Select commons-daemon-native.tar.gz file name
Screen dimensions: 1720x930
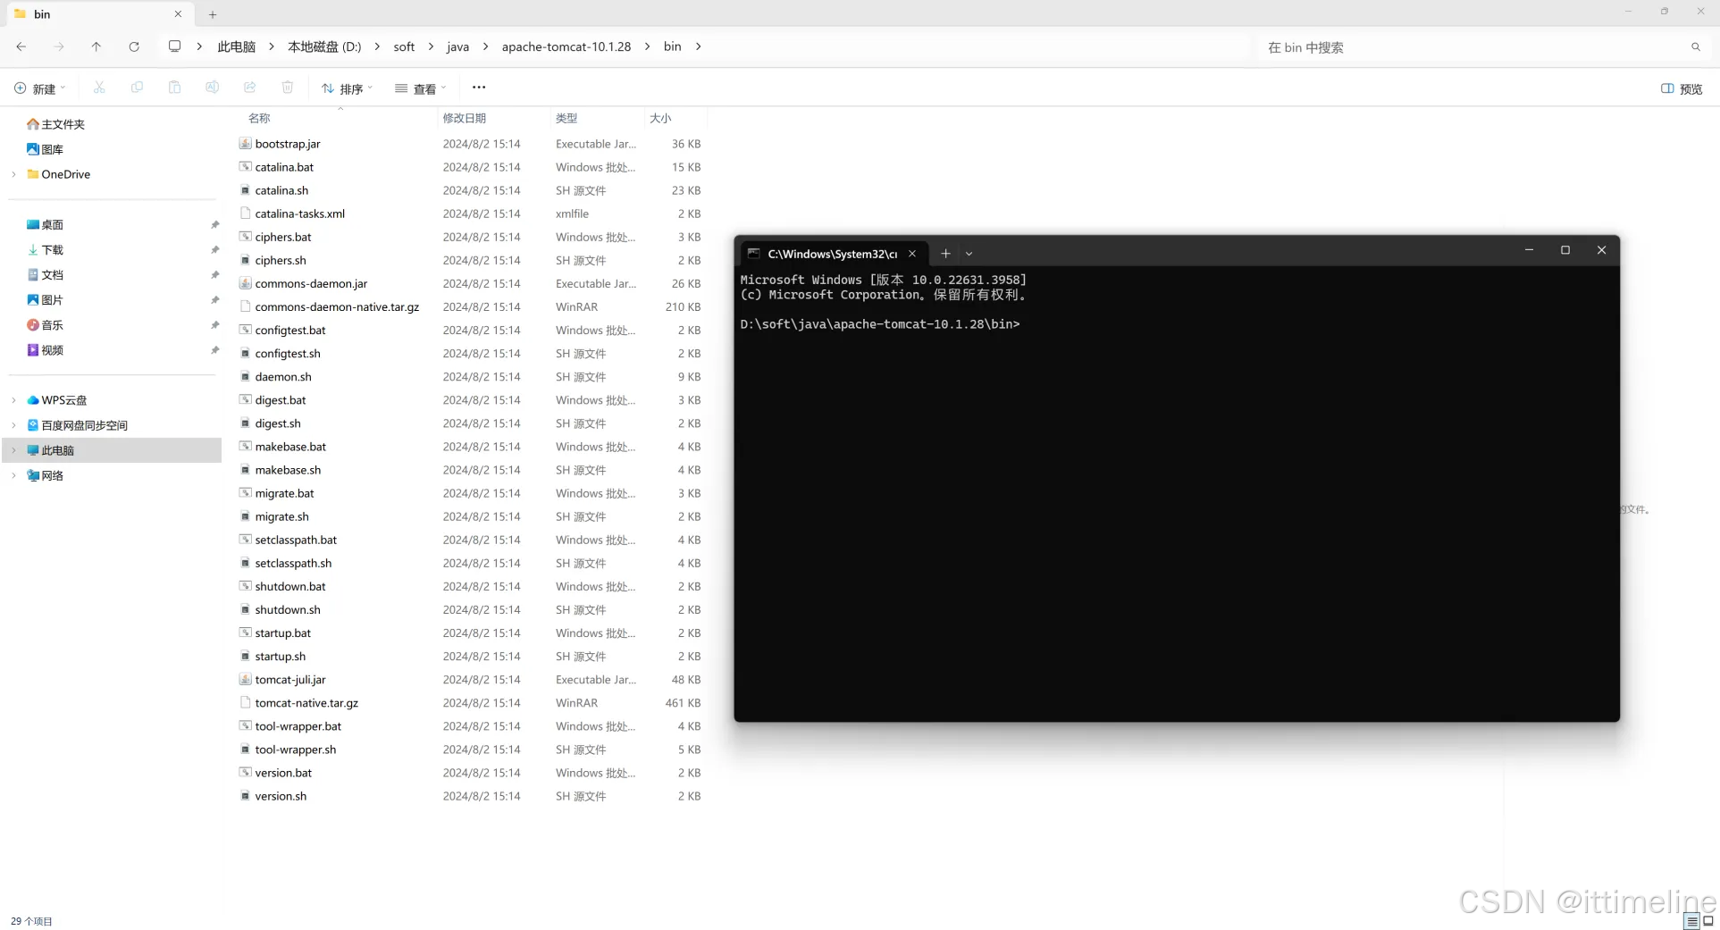(337, 307)
